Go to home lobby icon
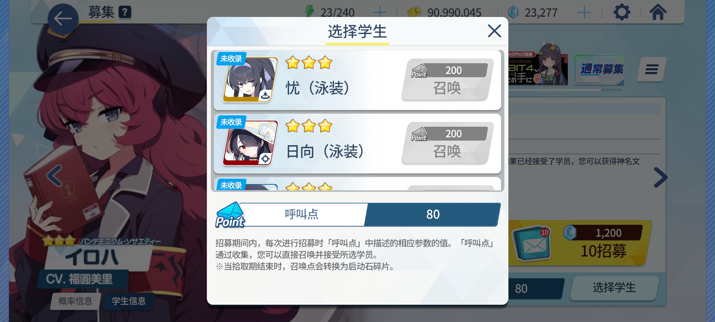Screen dimensions: 715x322 tap(658, 12)
